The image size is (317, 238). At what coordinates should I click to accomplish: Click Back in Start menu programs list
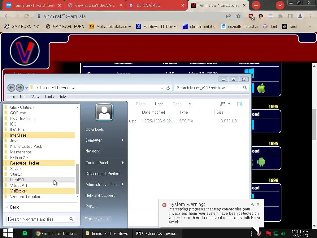coord(14,207)
